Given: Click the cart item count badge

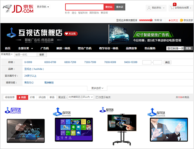Looking at the screenshot, I should coord(175,4).
